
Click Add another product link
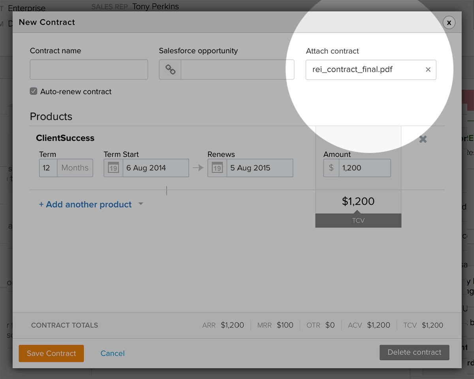[85, 204]
